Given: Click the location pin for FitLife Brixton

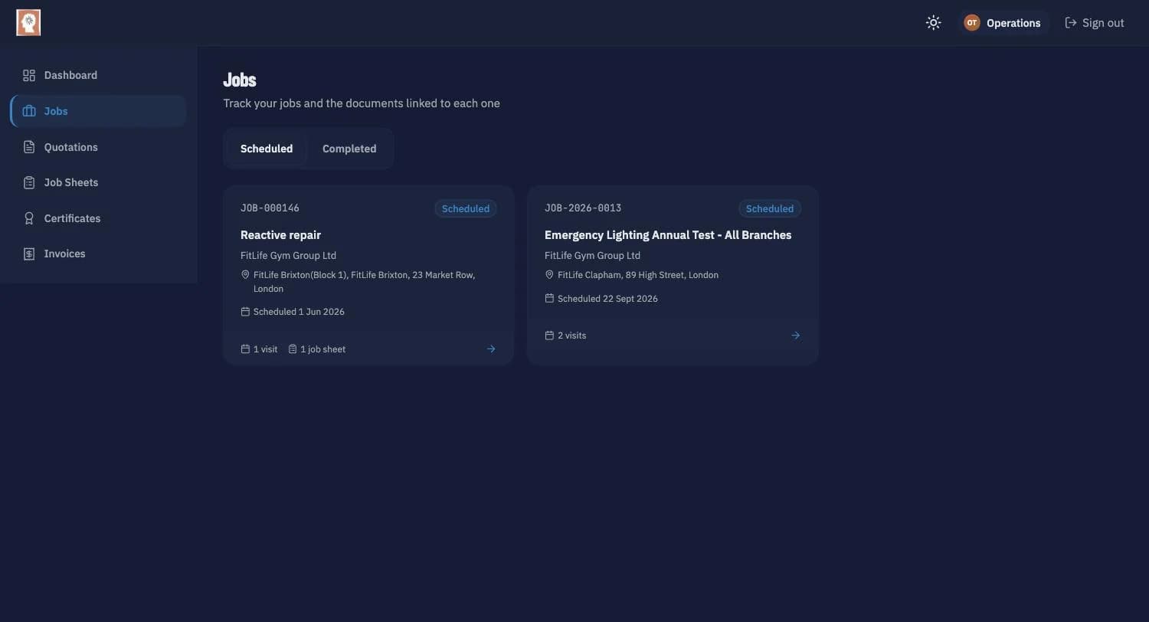Looking at the screenshot, I should pos(245,275).
